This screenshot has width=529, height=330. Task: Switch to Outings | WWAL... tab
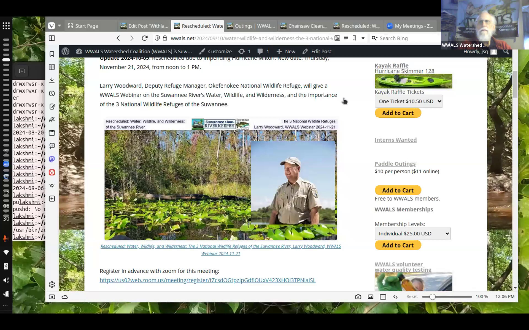click(x=251, y=26)
